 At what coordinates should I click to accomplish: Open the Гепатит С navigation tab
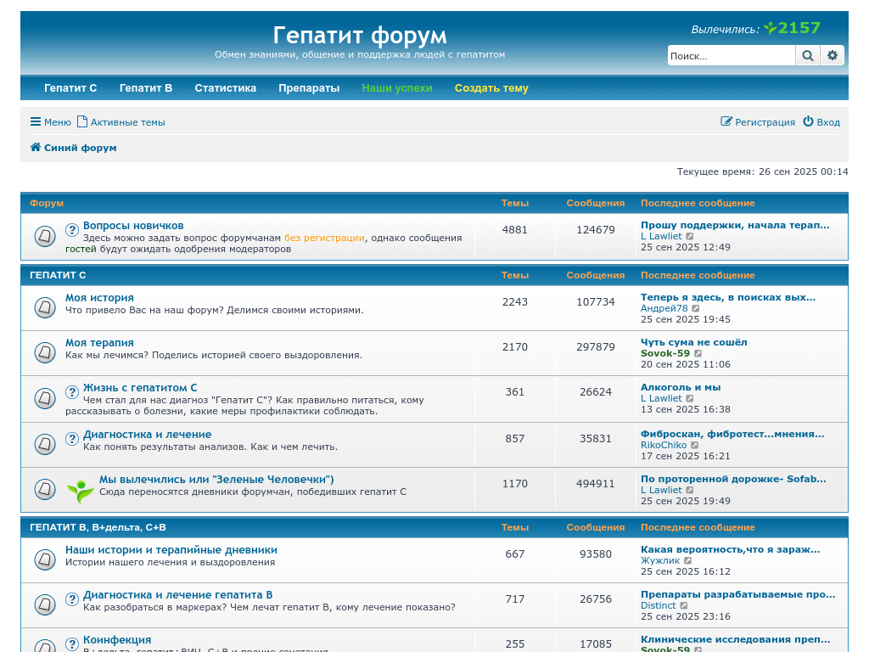(70, 88)
